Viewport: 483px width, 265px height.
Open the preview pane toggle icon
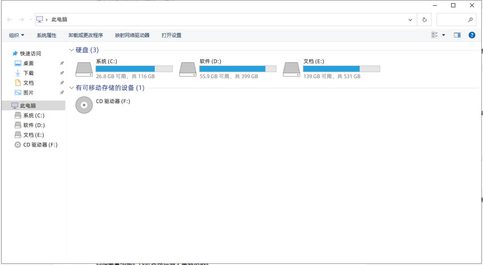[457, 35]
